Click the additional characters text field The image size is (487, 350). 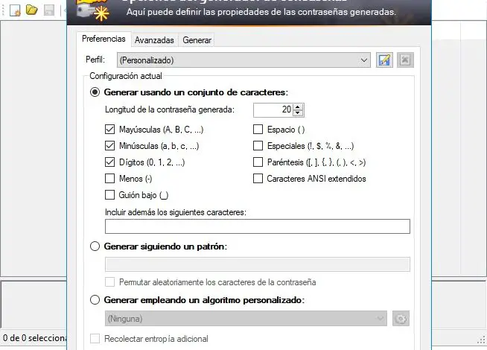258,226
